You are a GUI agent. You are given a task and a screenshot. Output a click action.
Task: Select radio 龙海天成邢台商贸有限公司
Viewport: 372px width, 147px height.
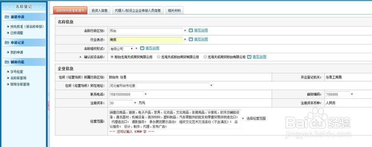[x=158, y=57]
